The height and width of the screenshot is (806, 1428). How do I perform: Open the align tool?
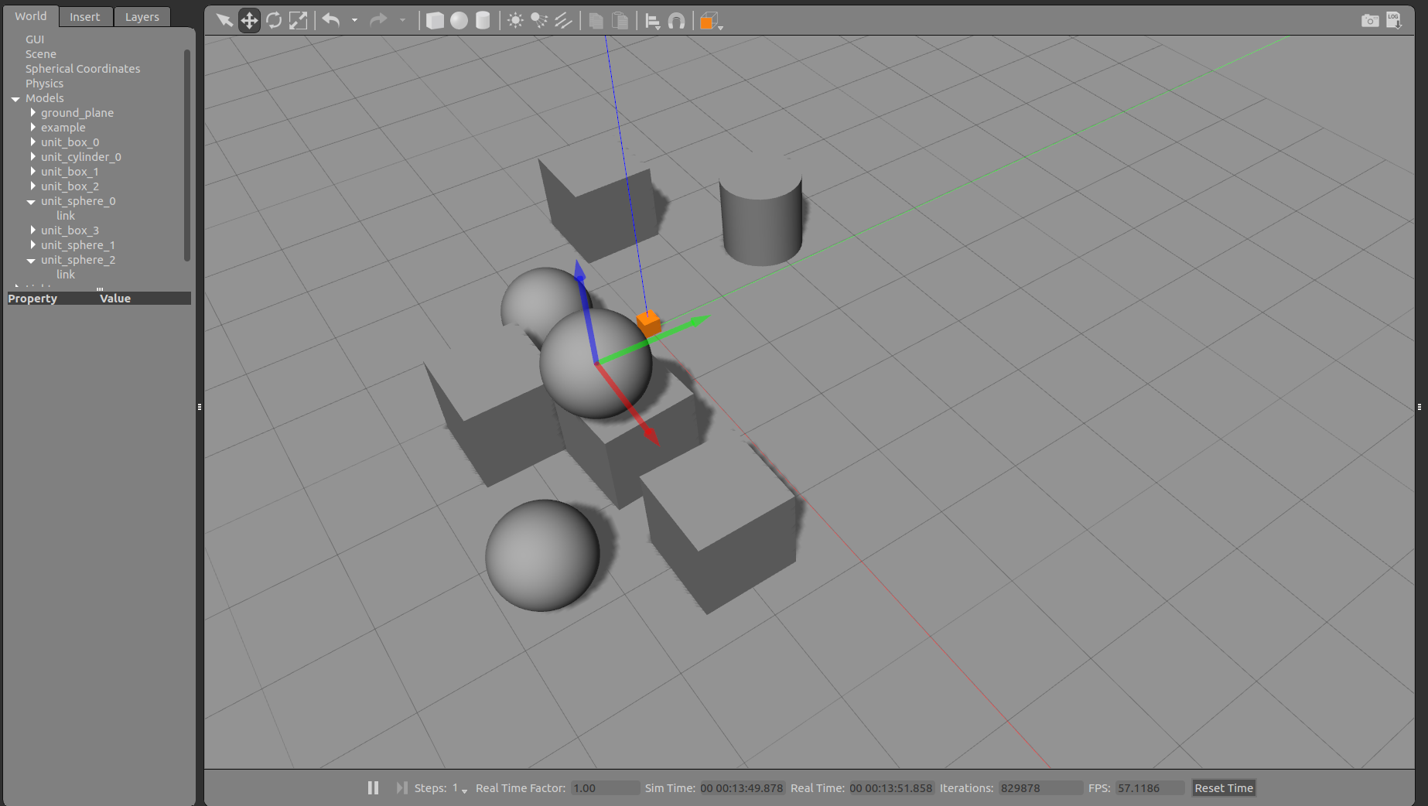tap(652, 20)
